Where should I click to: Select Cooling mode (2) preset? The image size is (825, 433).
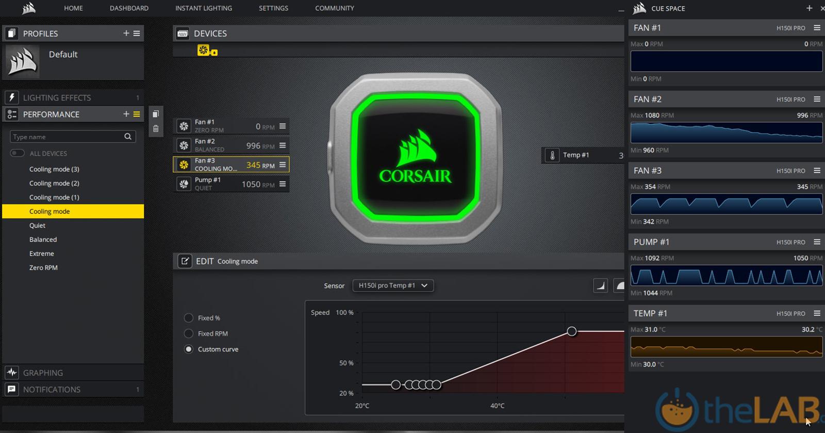54,183
